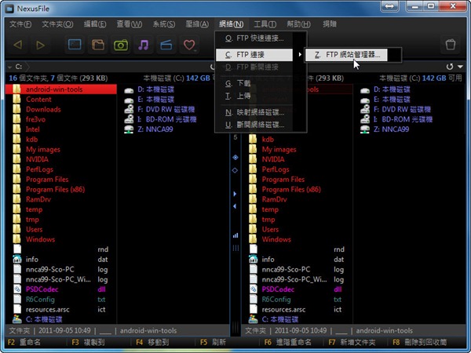
Task: Click the forward navigation arrow in toolbar
Action: coord(41,45)
